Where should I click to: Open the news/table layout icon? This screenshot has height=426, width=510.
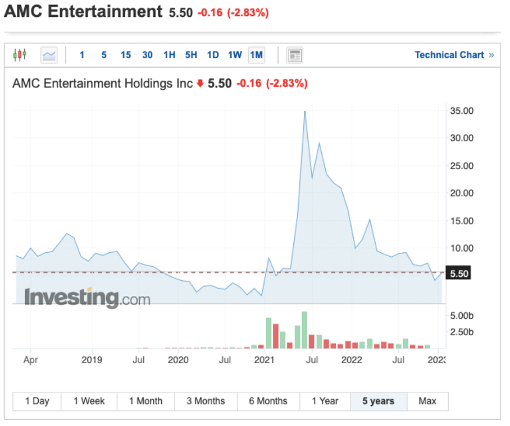click(x=295, y=55)
